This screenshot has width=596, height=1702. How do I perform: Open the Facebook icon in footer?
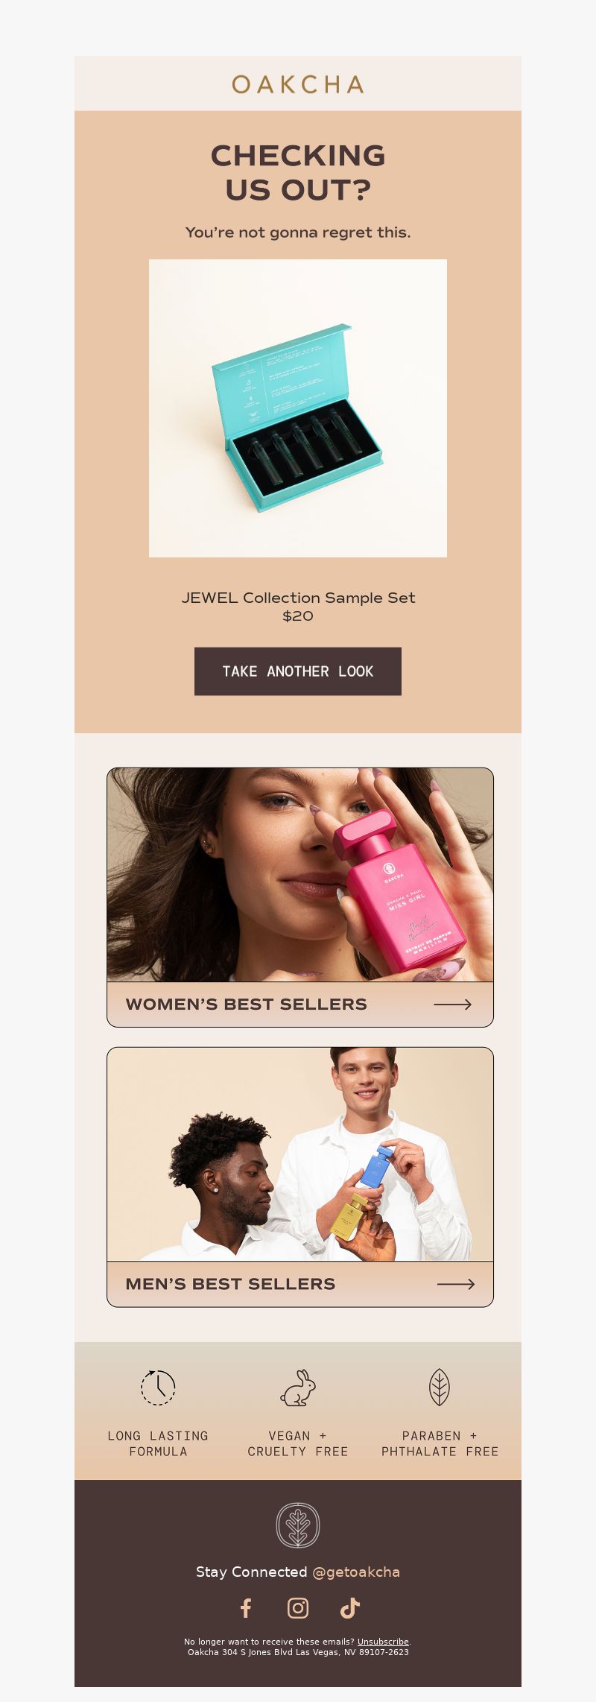point(246,1608)
